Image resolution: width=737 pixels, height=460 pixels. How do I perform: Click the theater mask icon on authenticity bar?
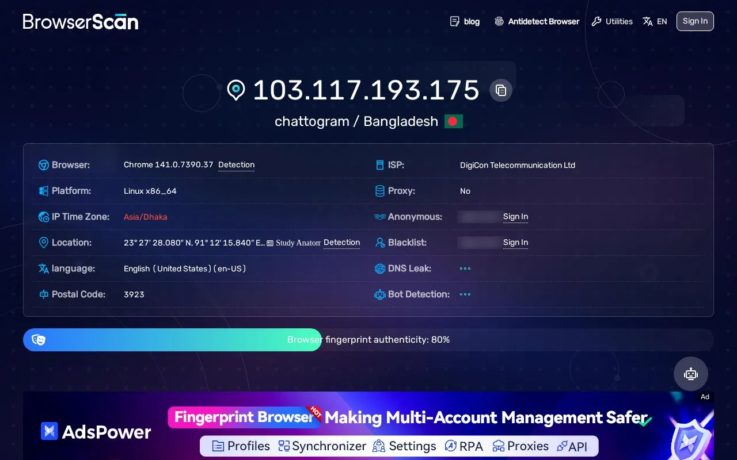[39, 340]
